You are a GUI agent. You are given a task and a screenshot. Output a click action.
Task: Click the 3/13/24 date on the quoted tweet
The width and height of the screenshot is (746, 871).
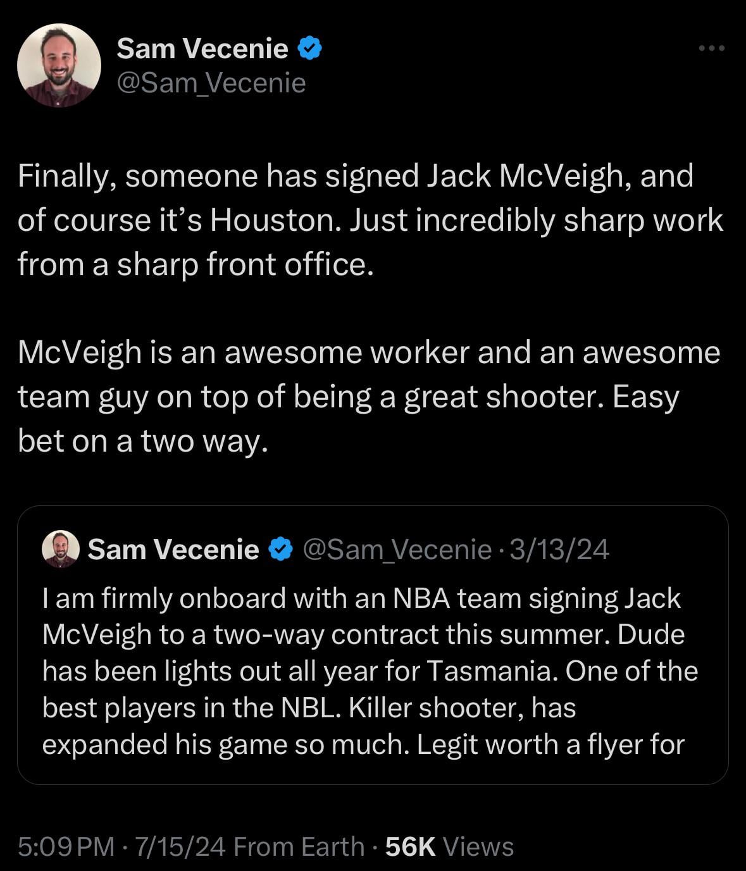[559, 549]
